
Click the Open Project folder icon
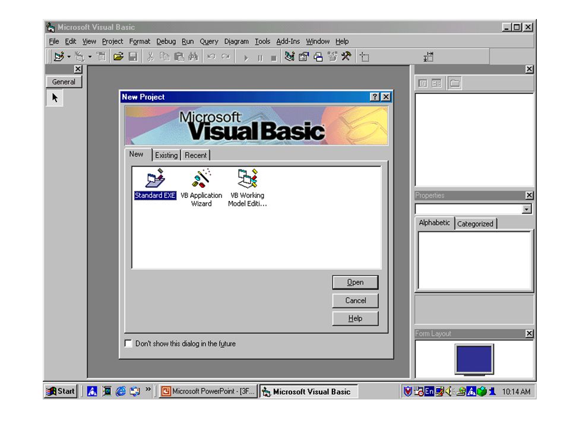[119, 56]
